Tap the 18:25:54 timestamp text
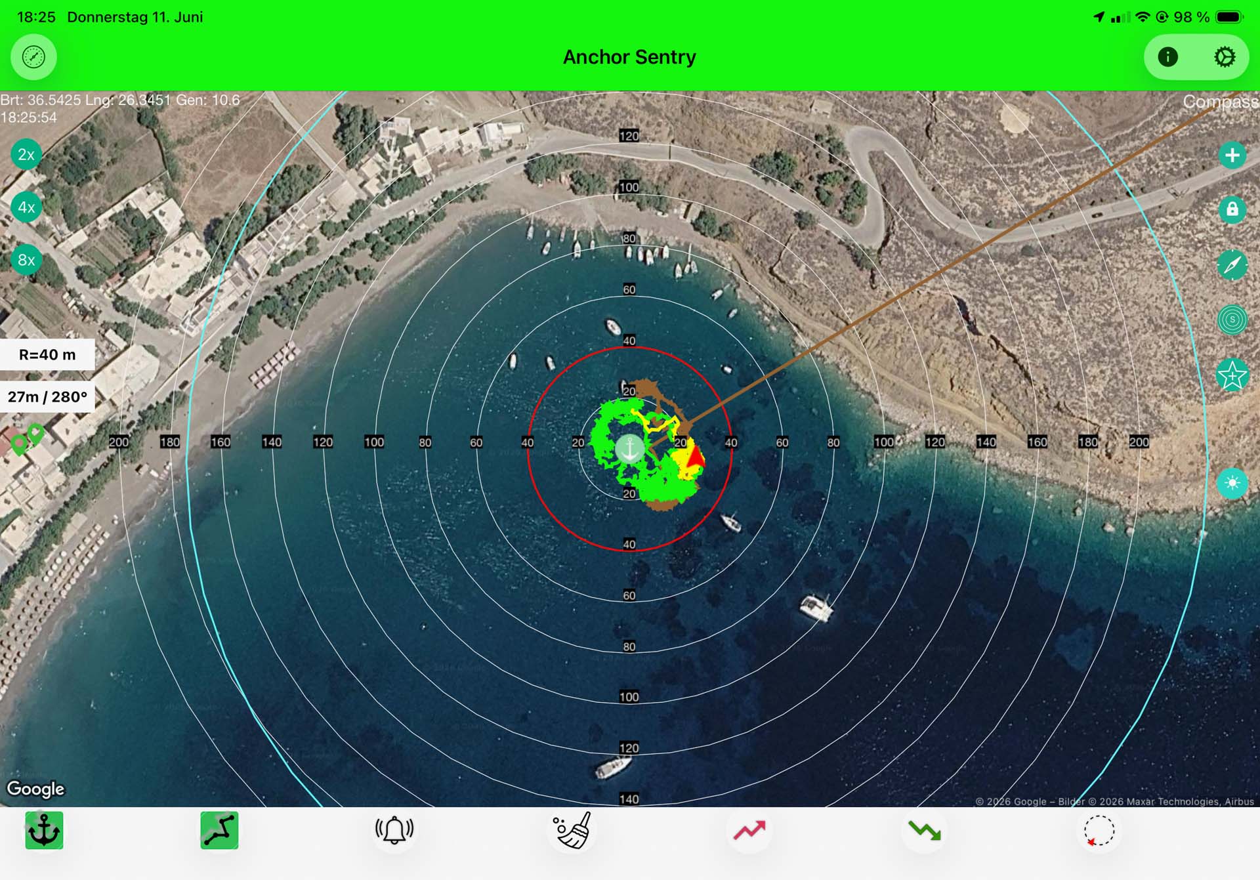Image resolution: width=1260 pixels, height=880 pixels. pyautogui.click(x=29, y=117)
